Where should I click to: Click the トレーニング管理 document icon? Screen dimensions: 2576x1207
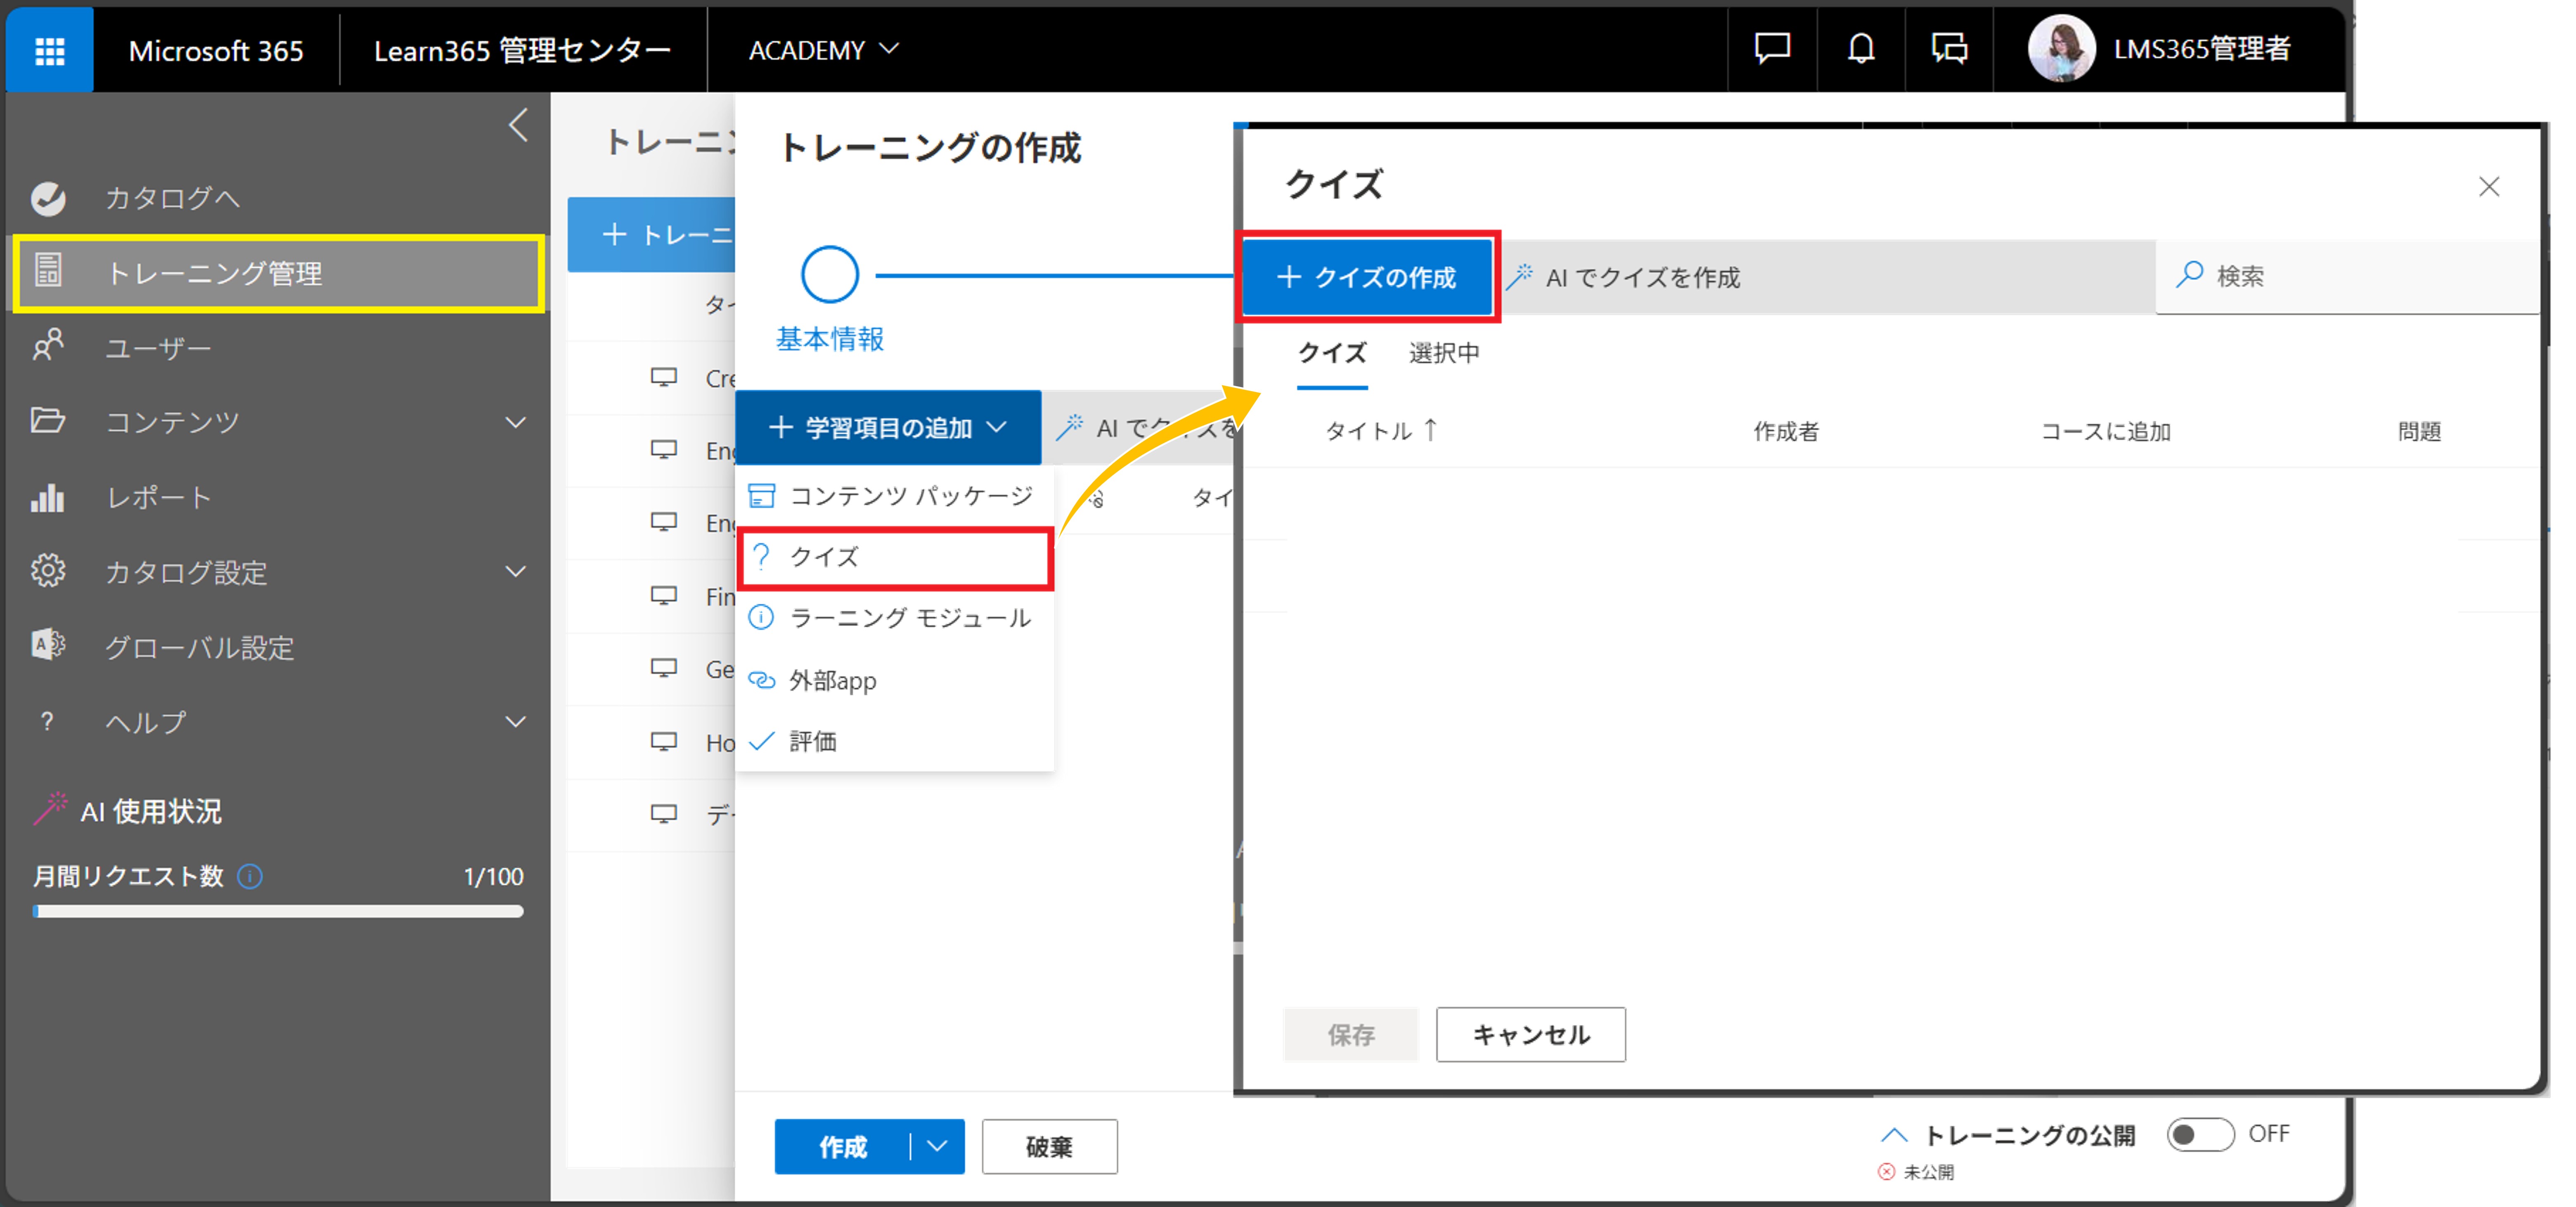[47, 270]
